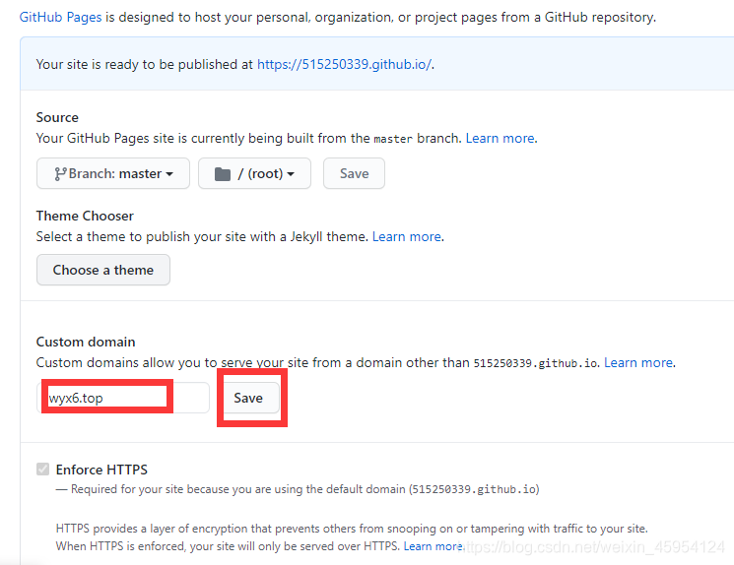Open the Branch: master dropdown
This screenshot has height=565, width=734.
pos(112,173)
